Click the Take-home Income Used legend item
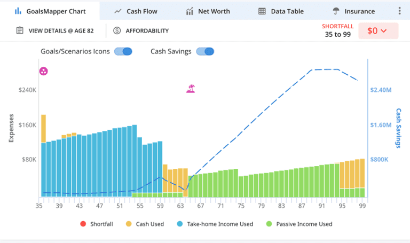Viewport: 410px width, 243px height. coord(215,224)
